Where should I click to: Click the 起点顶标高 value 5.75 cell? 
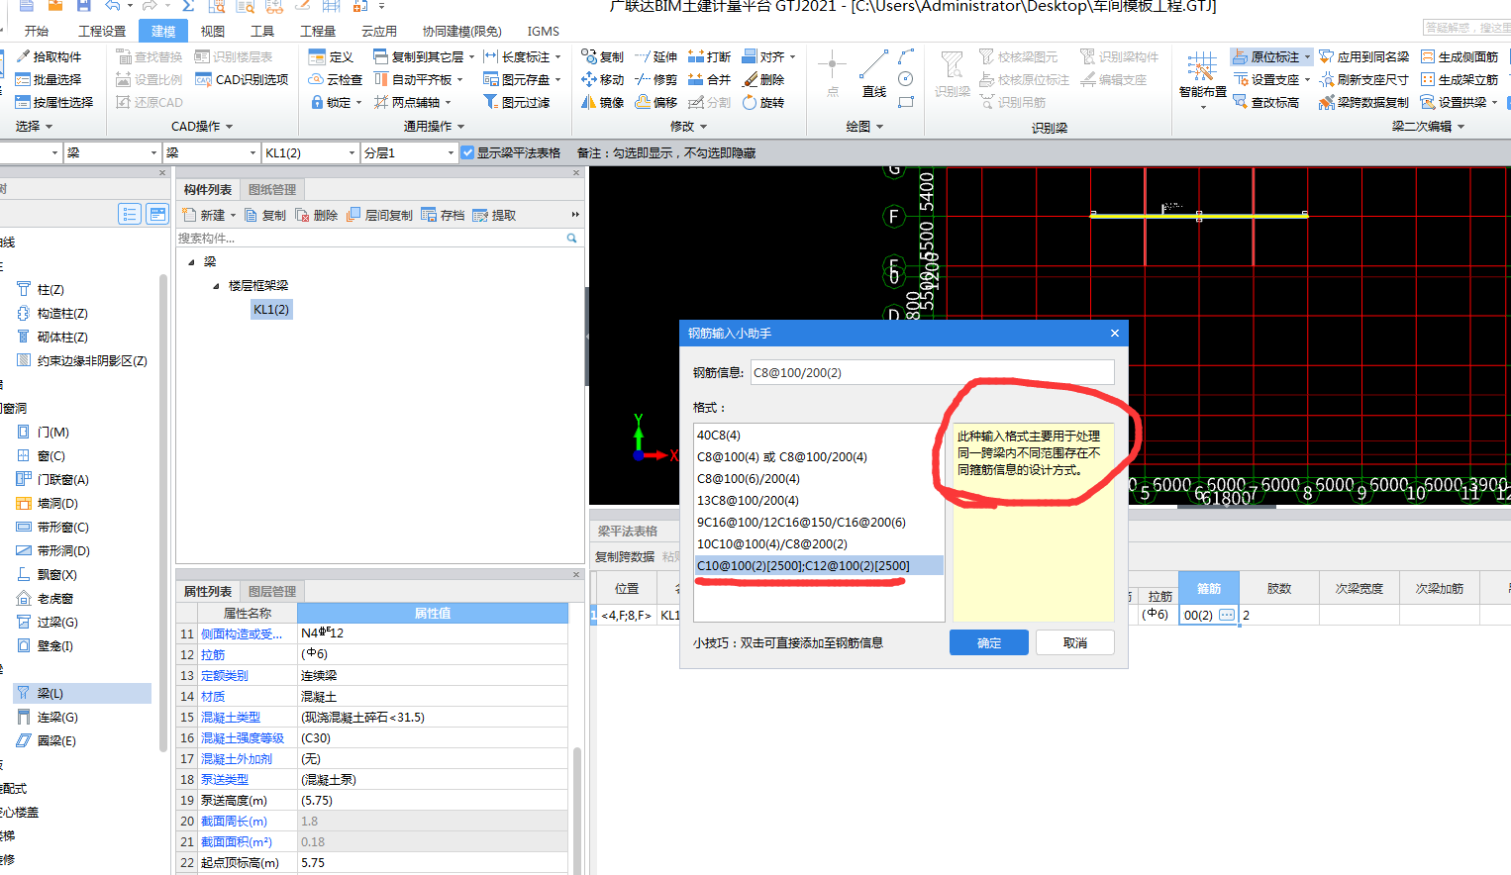pos(433,862)
